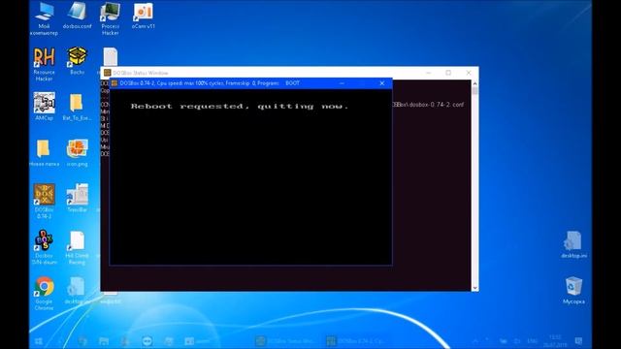
Task: Launch the oCam v11 shortcut
Action: tap(143, 16)
